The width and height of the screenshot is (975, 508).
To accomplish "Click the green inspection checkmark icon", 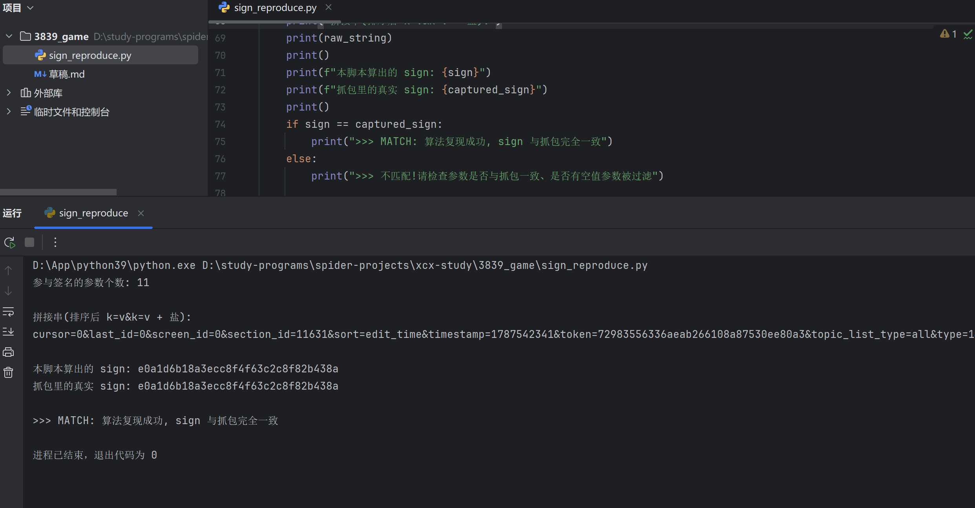I will 968,34.
